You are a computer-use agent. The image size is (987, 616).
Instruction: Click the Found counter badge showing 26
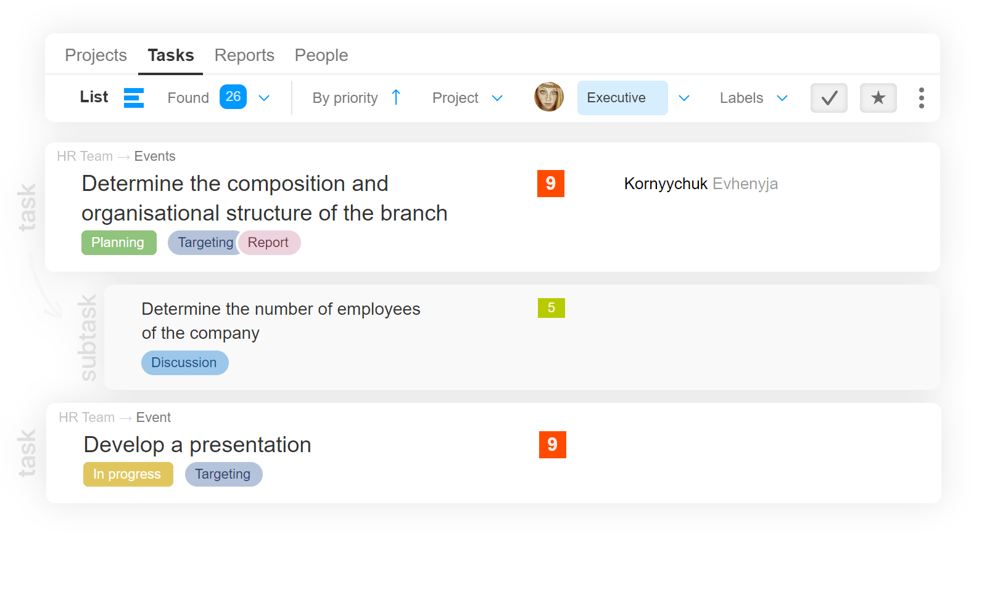[x=233, y=97]
